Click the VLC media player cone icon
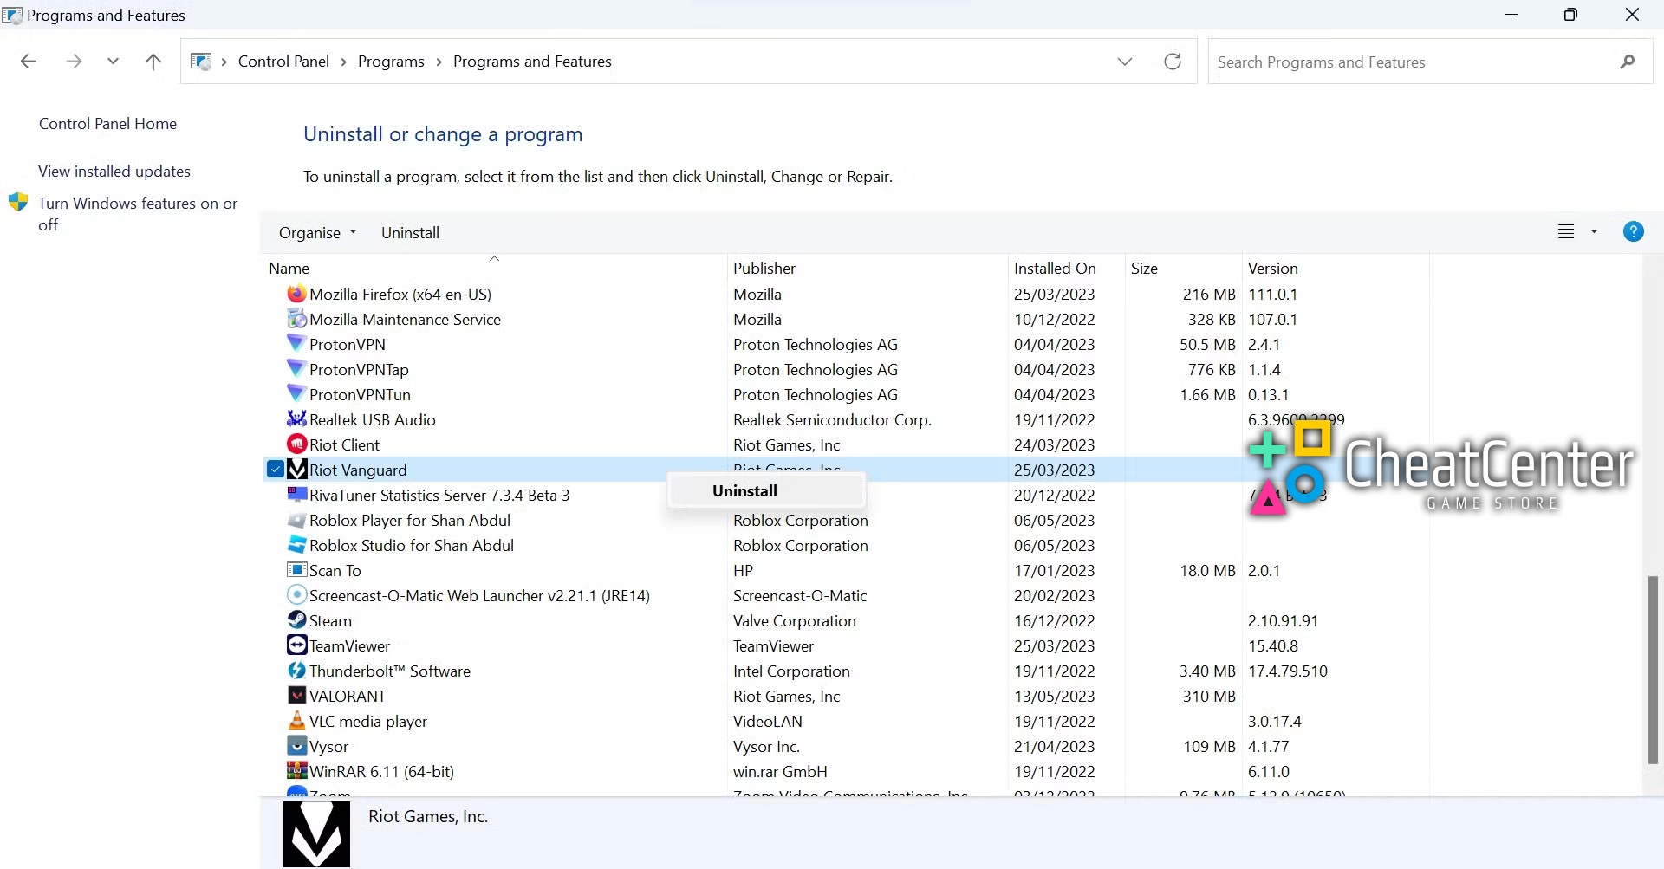 (296, 721)
